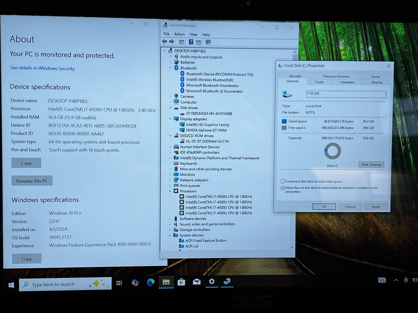The height and width of the screenshot is (313, 418).
Task: Open Help menu in Device Manager
Action: (206, 35)
